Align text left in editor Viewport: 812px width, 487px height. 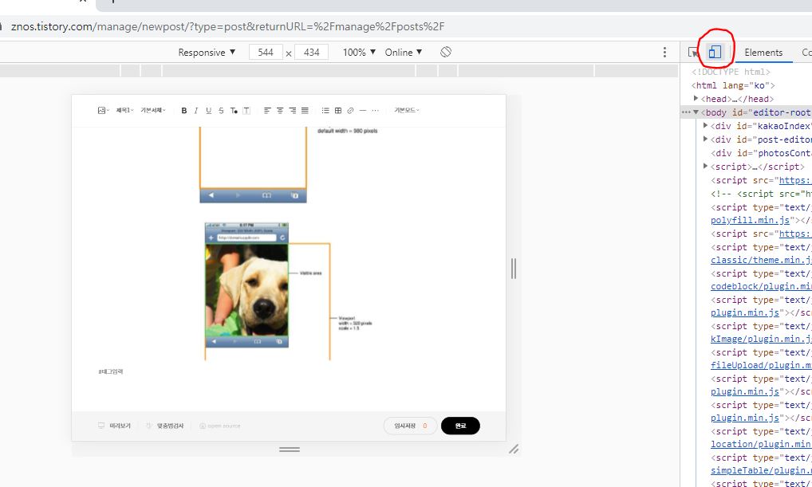267,110
